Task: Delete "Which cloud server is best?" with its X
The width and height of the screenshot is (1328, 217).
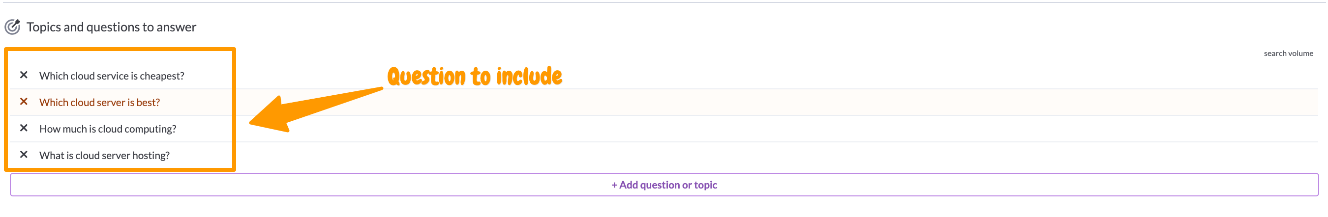Action: tap(24, 102)
